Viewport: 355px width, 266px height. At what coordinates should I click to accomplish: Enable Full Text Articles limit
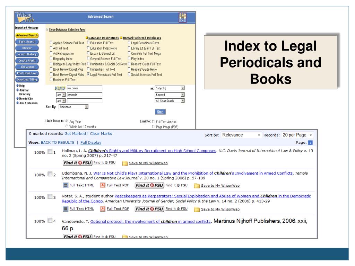(x=153, y=122)
